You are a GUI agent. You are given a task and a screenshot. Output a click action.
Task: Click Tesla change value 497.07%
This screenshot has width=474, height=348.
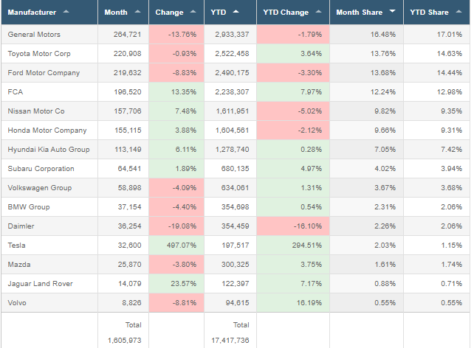coord(182,246)
